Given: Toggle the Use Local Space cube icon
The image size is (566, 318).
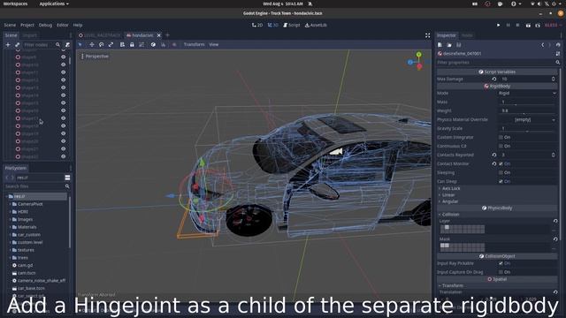Looking at the screenshot, I should tap(153, 44).
